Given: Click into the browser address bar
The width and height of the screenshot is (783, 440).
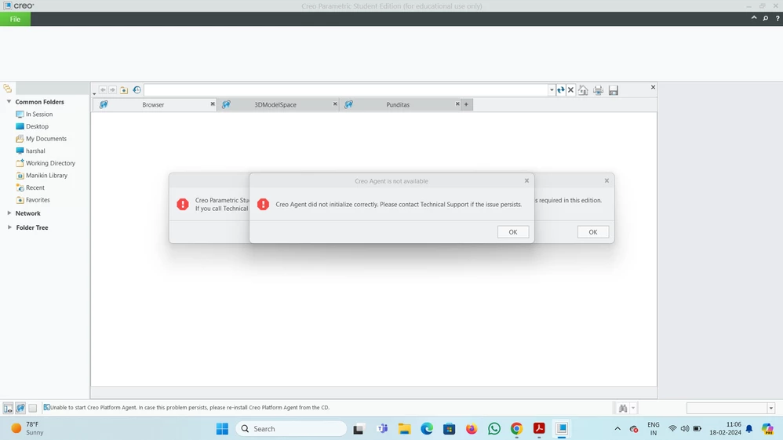Looking at the screenshot, I should (x=345, y=90).
